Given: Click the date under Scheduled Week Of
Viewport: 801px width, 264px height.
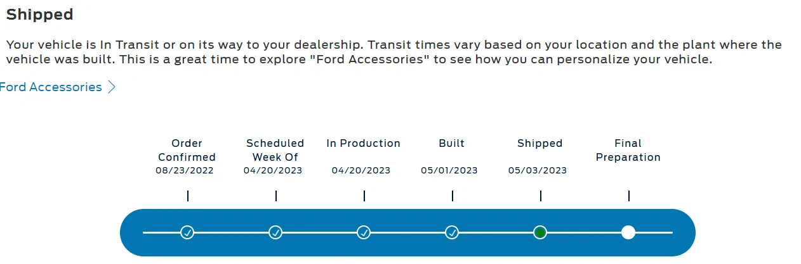Looking at the screenshot, I should coord(273,170).
